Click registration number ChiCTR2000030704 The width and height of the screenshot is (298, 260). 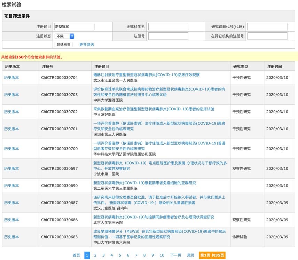(59, 78)
